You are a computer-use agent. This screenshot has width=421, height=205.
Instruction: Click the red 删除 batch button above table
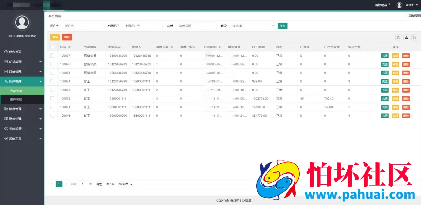coord(67,37)
